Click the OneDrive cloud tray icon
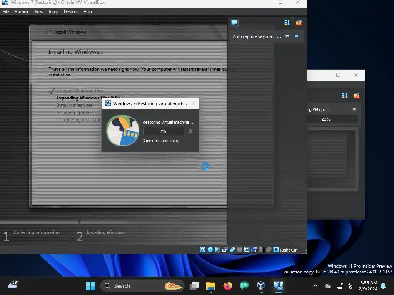The height and width of the screenshot is (295, 394). coord(328,286)
